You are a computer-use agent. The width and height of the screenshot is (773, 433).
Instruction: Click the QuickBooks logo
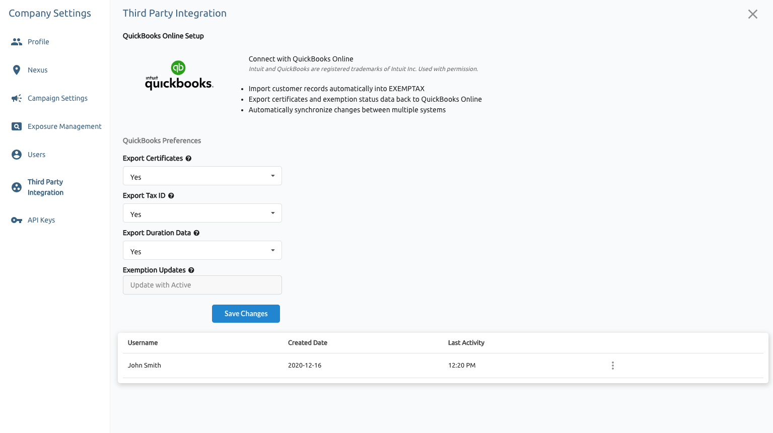[x=179, y=76]
